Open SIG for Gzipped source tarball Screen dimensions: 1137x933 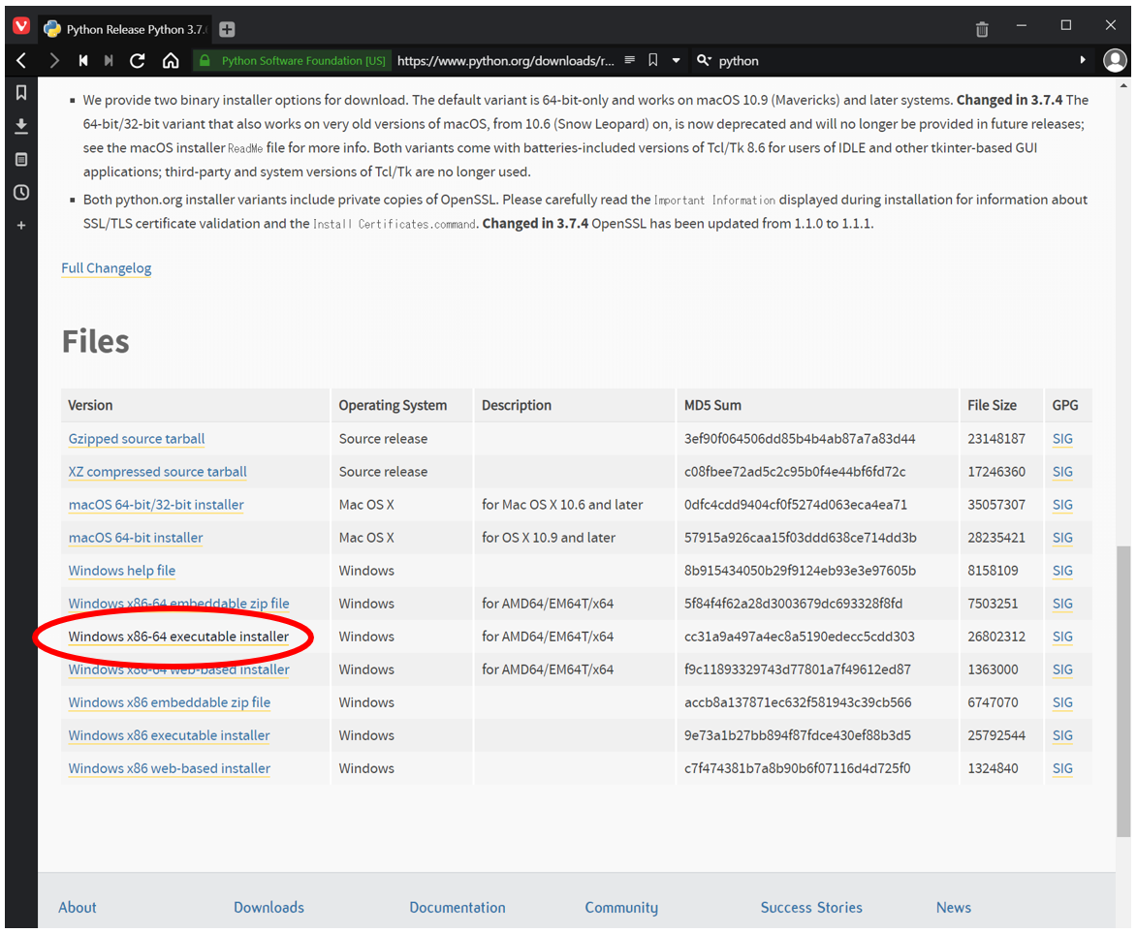1062,439
